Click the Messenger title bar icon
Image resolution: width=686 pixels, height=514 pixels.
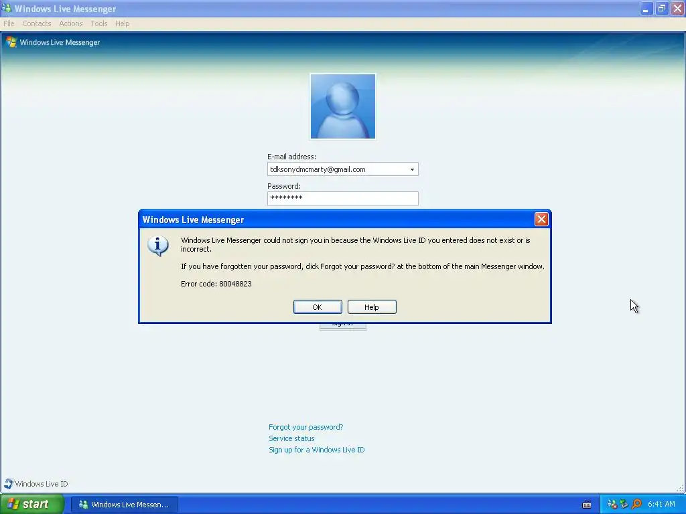pos(6,8)
